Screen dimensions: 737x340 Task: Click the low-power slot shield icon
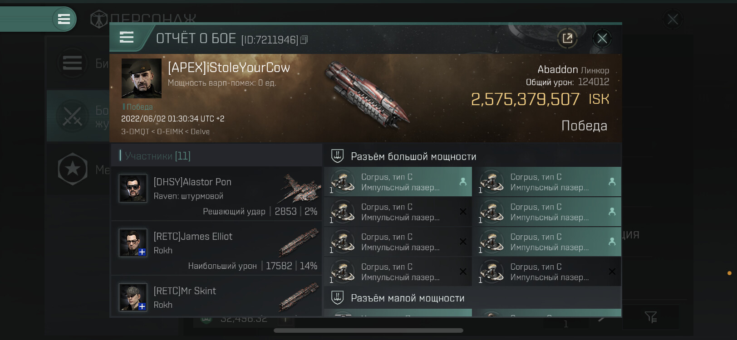(337, 298)
